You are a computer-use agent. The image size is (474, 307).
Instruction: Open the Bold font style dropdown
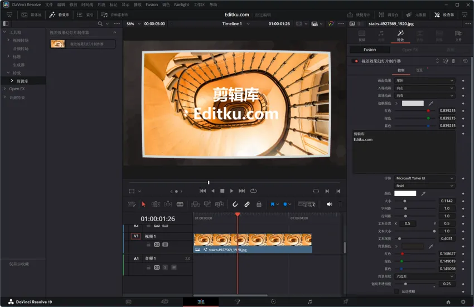point(424,186)
